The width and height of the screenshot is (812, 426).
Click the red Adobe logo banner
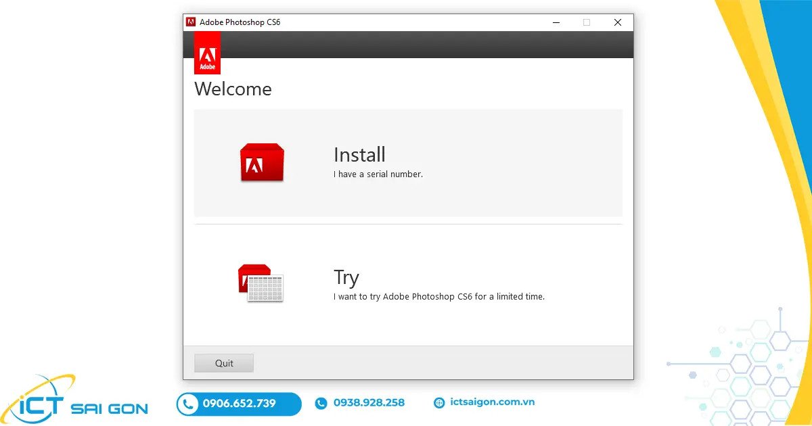[x=207, y=53]
